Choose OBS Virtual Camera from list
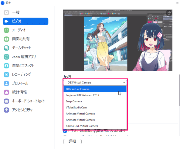 click(x=95, y=89)
